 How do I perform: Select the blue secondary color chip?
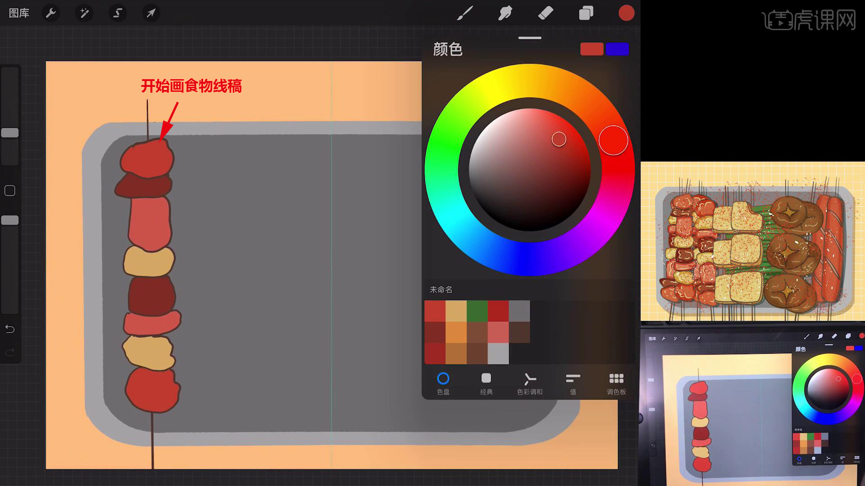pos(617,49)
